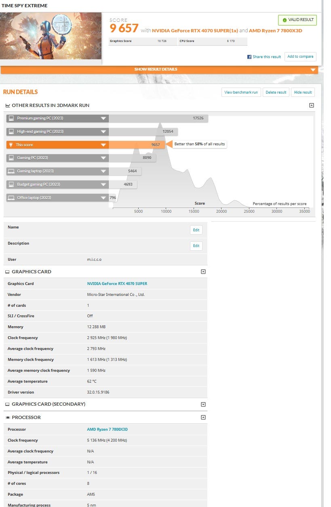Click Processor section header chip icon
The image size is (331, 507).
[8, 417]
